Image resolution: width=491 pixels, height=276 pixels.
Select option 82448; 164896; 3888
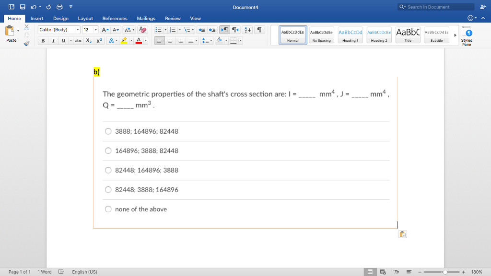click(108, 170)
